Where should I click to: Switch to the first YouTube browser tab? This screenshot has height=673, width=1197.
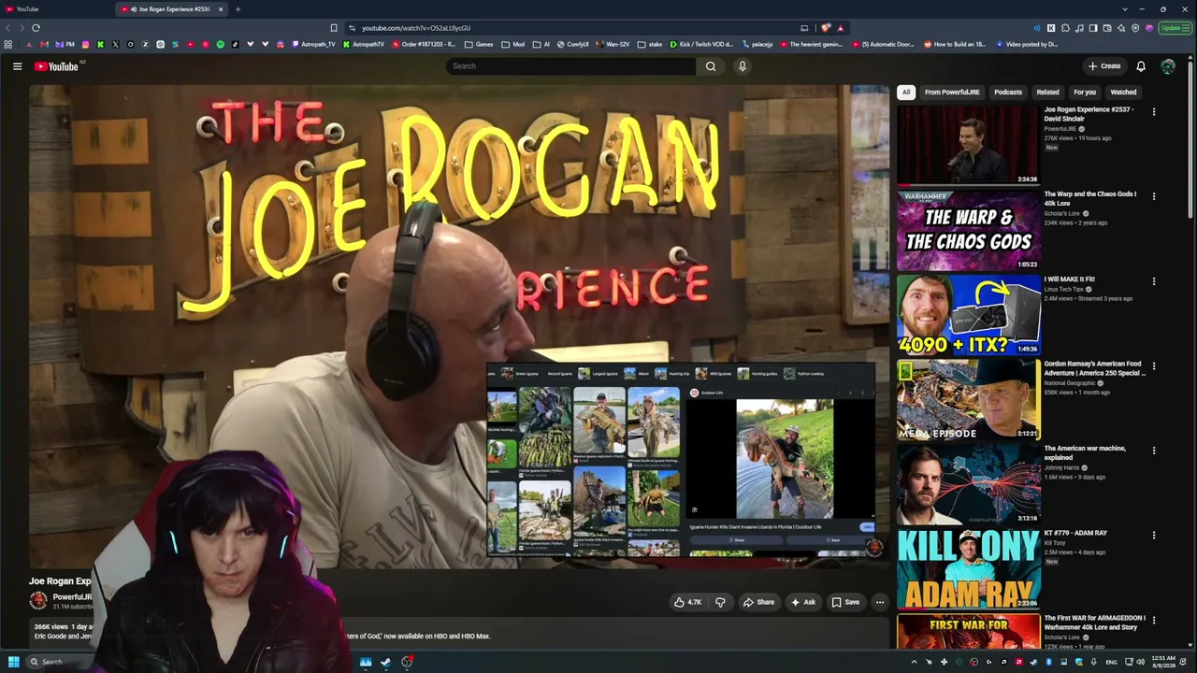click(56, 9)
